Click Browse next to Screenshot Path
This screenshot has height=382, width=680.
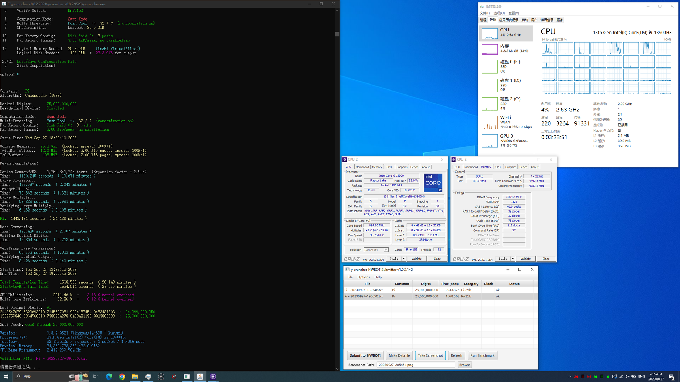pyautogui.click(x=465, y=365)
